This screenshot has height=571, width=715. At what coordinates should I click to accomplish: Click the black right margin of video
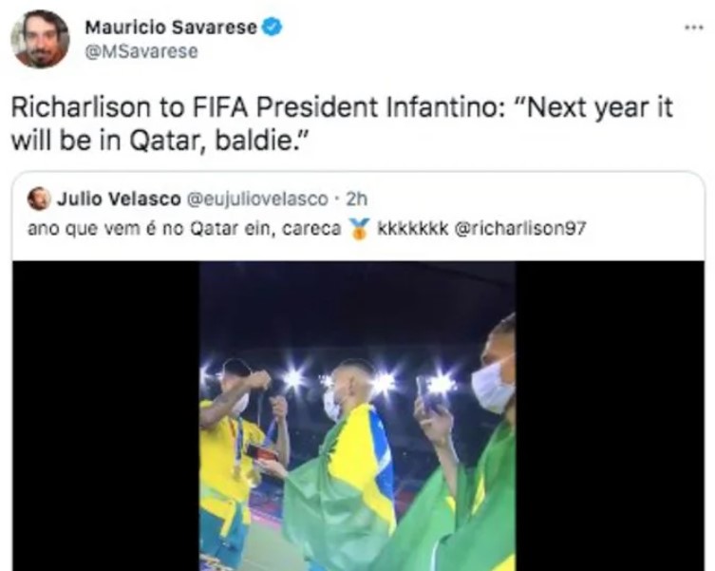pos(610,416)
